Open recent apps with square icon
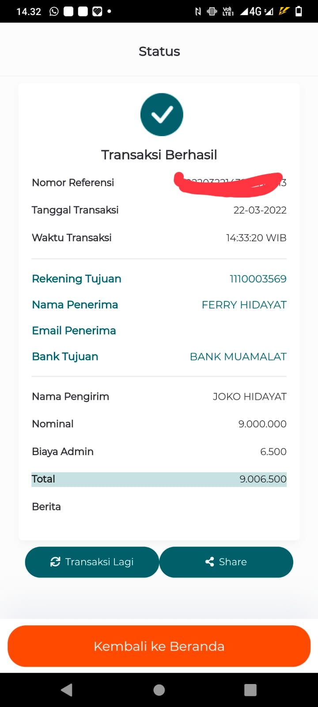This screenshot has width=318, height=707. pyautogui.click(x=250, y=690)
